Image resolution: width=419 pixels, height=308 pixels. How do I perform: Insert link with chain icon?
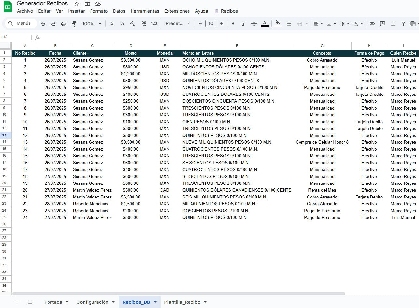372,24
